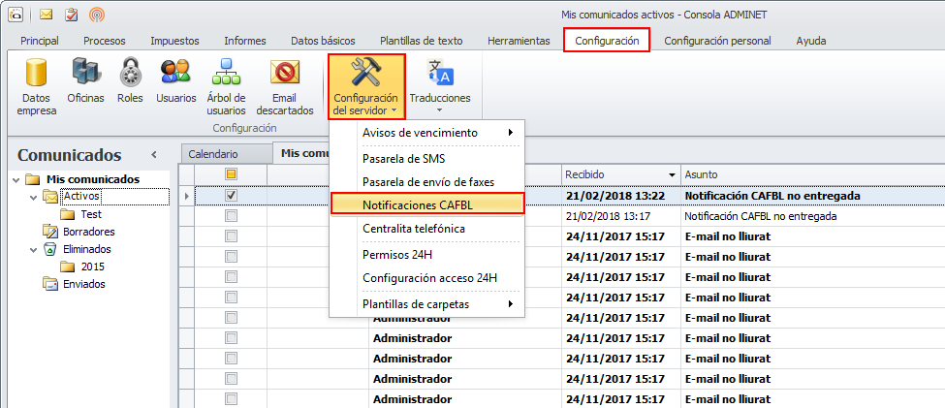Collapse the Mis comunicados tree node
Image resolution: width=945 pixels, height=408 pixels.
(16, 179)
